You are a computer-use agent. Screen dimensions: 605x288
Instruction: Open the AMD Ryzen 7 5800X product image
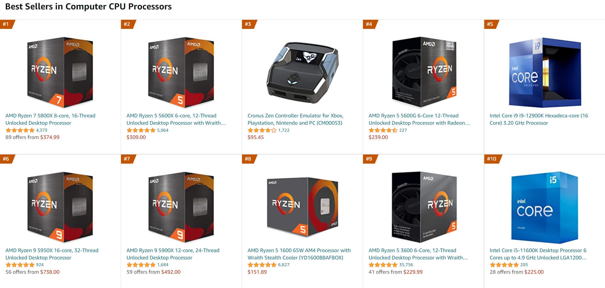pyautogui.click(x=60, y=72)
